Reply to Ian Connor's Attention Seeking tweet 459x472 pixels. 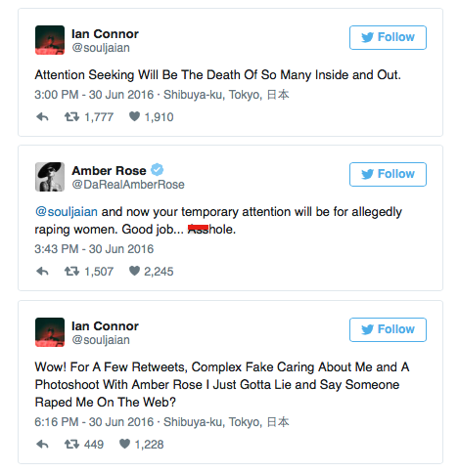point(42,116)
